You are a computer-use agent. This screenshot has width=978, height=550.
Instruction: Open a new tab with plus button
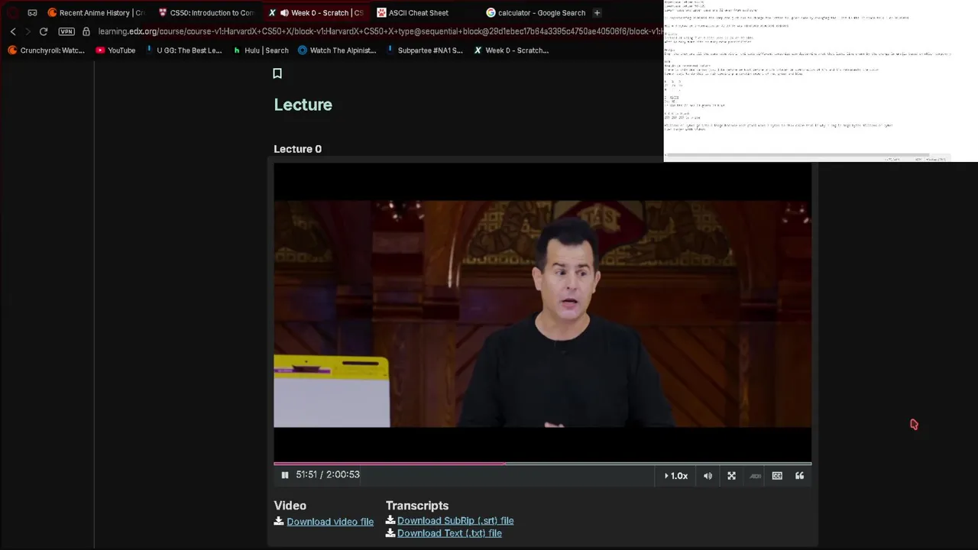[x=597, y=13]
